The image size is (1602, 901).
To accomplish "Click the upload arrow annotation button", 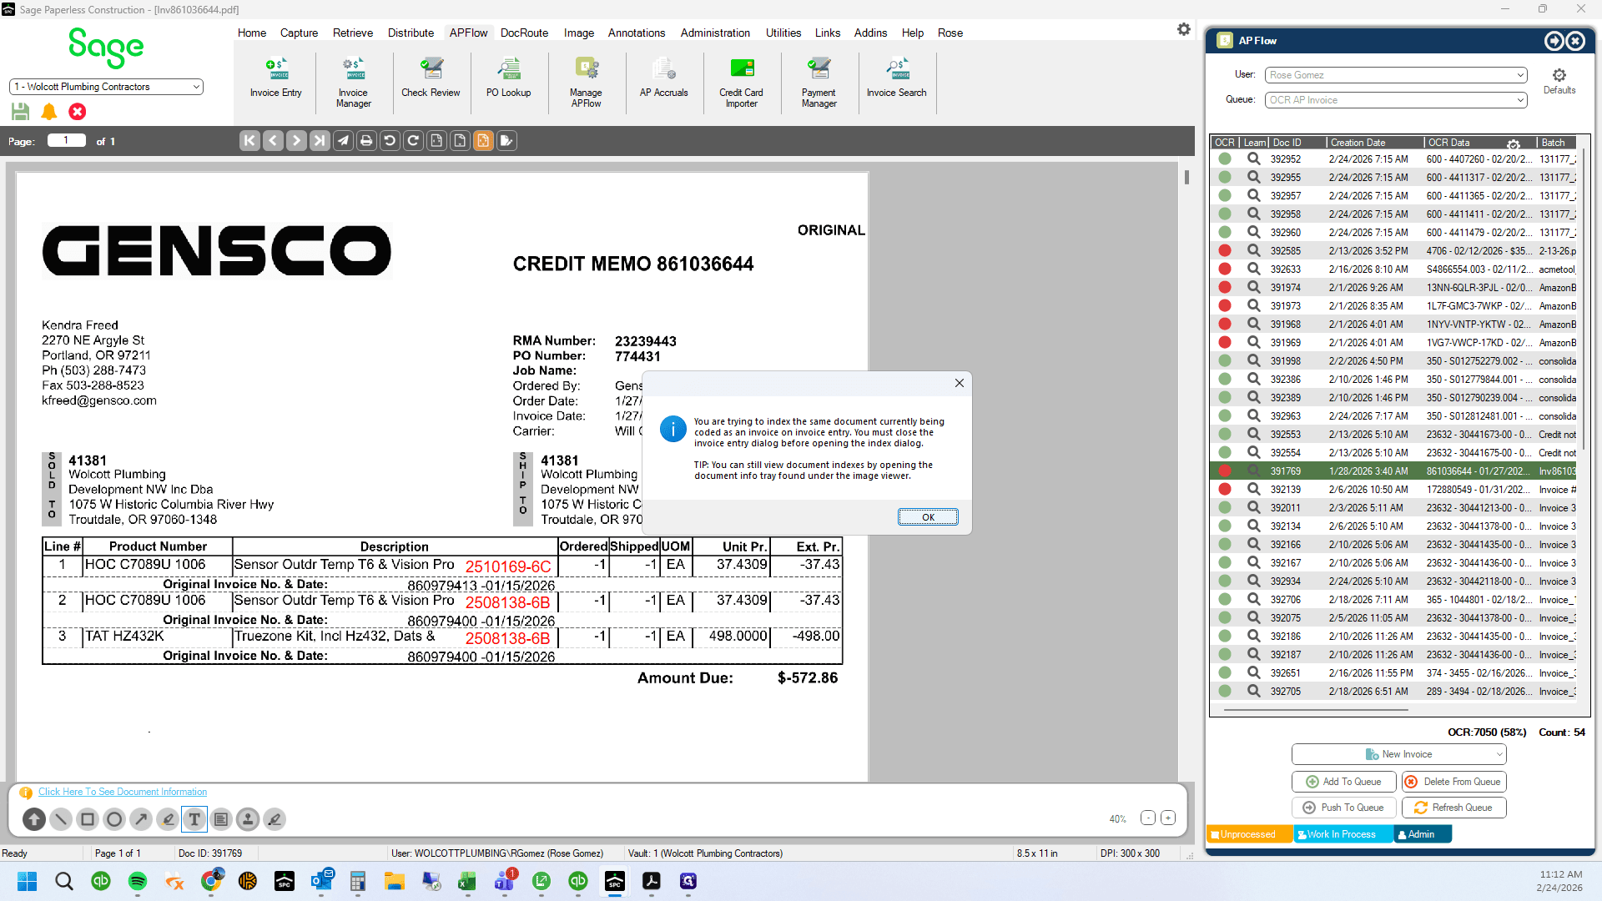I will [34, 819].
